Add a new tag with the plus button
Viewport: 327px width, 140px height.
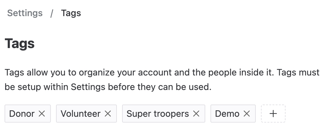point(273,114)
